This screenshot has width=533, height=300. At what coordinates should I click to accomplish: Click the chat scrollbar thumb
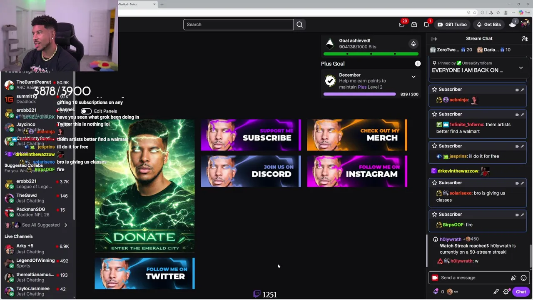tap(531, 255)
